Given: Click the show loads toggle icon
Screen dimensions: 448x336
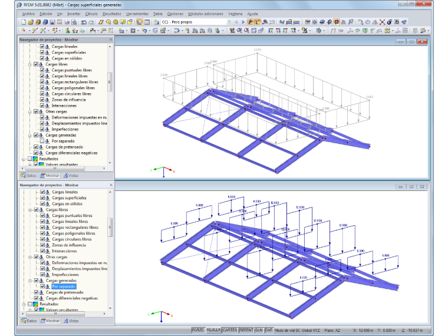Looking at the screenshot, I should click(x=251, y=22).
